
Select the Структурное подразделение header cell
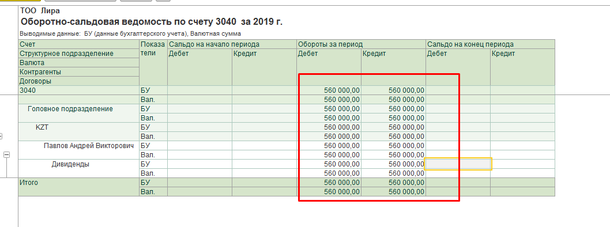click(79, 54)
